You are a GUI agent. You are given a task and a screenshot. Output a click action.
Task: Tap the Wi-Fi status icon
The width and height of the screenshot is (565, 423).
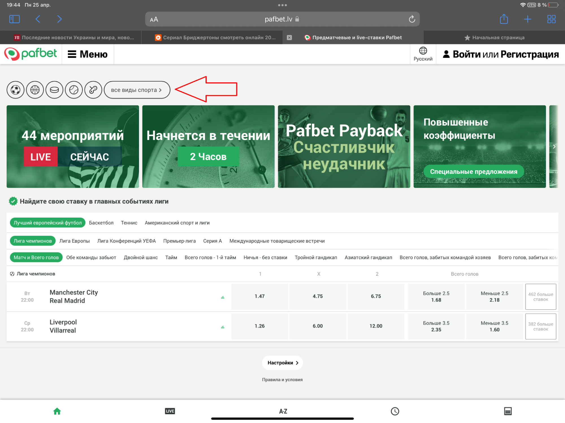523,5
